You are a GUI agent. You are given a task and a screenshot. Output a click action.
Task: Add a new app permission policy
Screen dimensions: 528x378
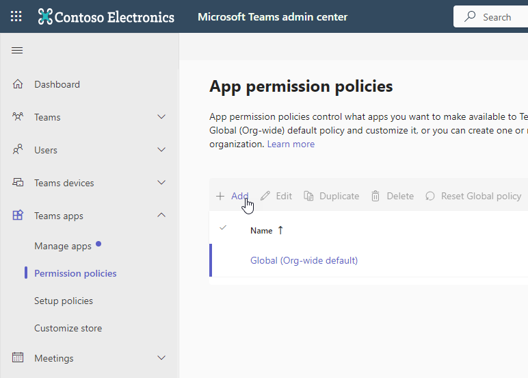point(233,196)
